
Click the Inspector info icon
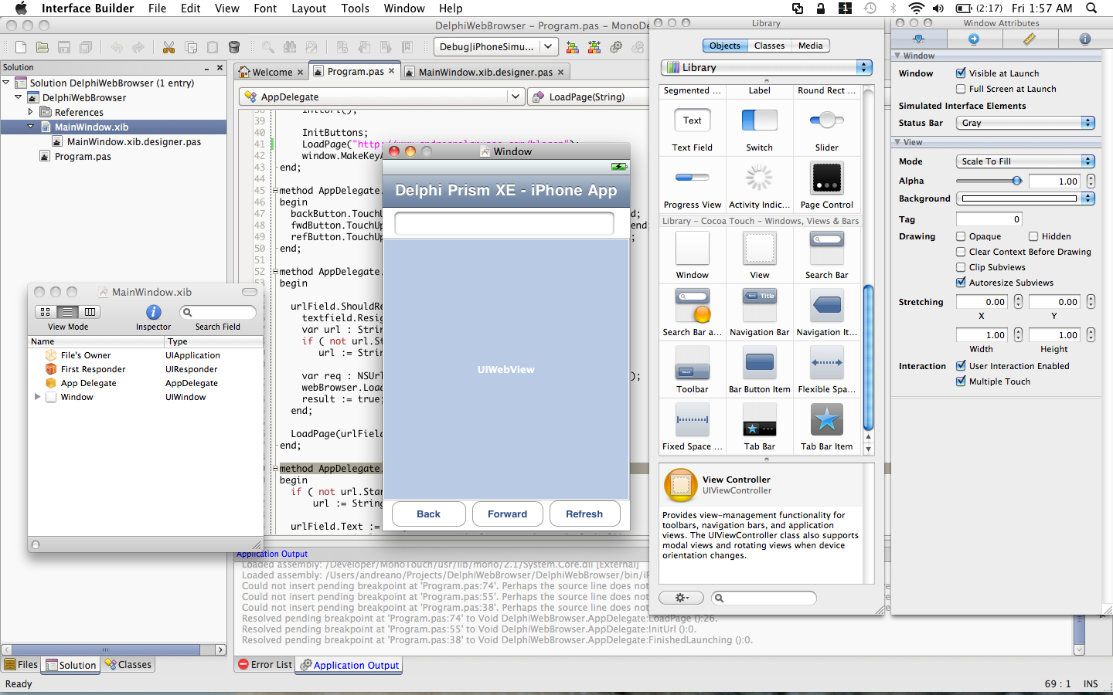click(x=153, y=312)
